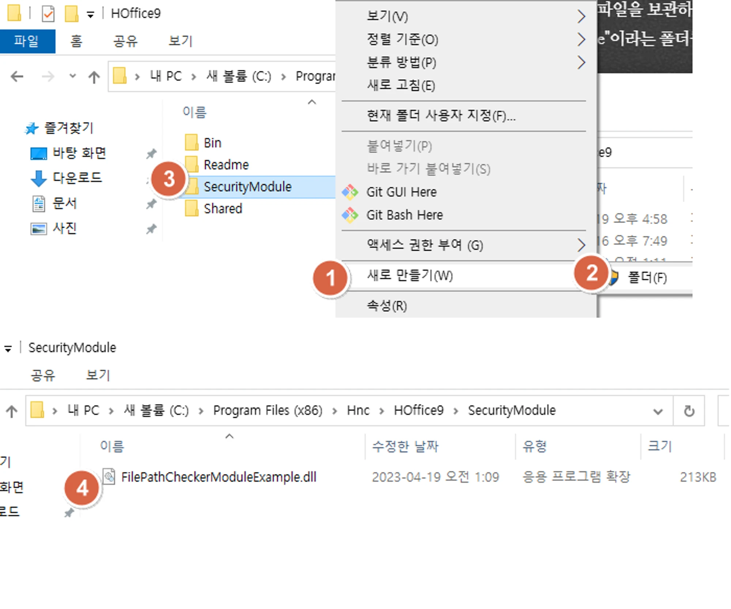Screen dimensions: 731x609
Task: Open the 새로 만들기(W) submenu
Action: pyautogui.click(x=466, y=275)
